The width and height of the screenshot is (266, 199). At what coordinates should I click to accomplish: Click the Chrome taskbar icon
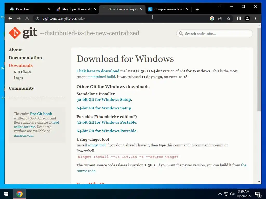coord(19,194)
